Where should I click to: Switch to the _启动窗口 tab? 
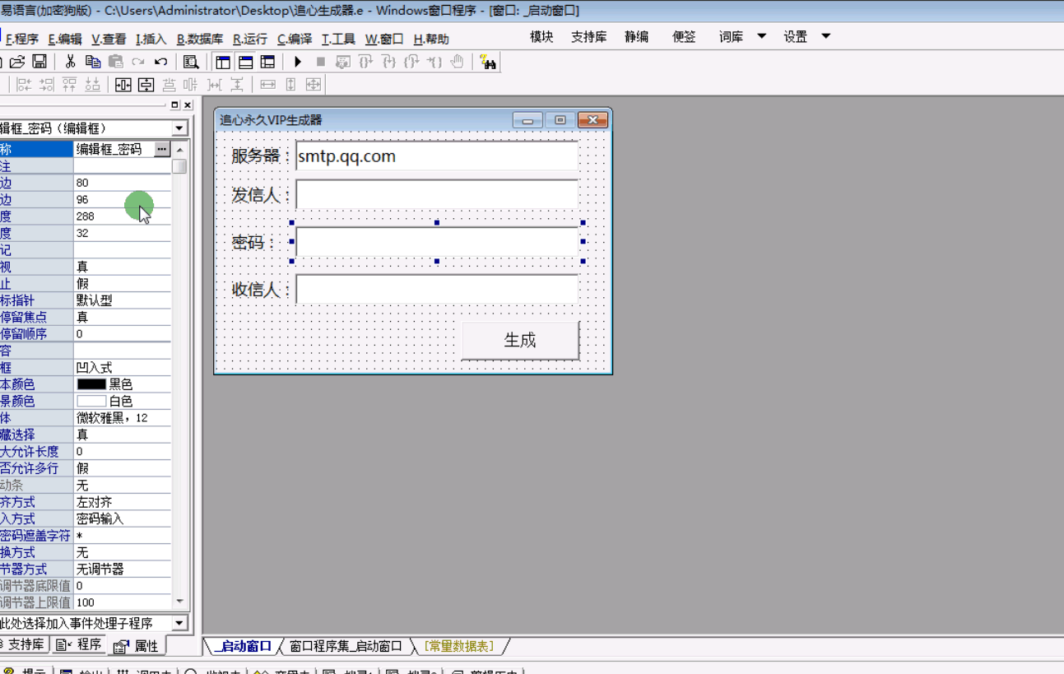click(x=244, y=646)
